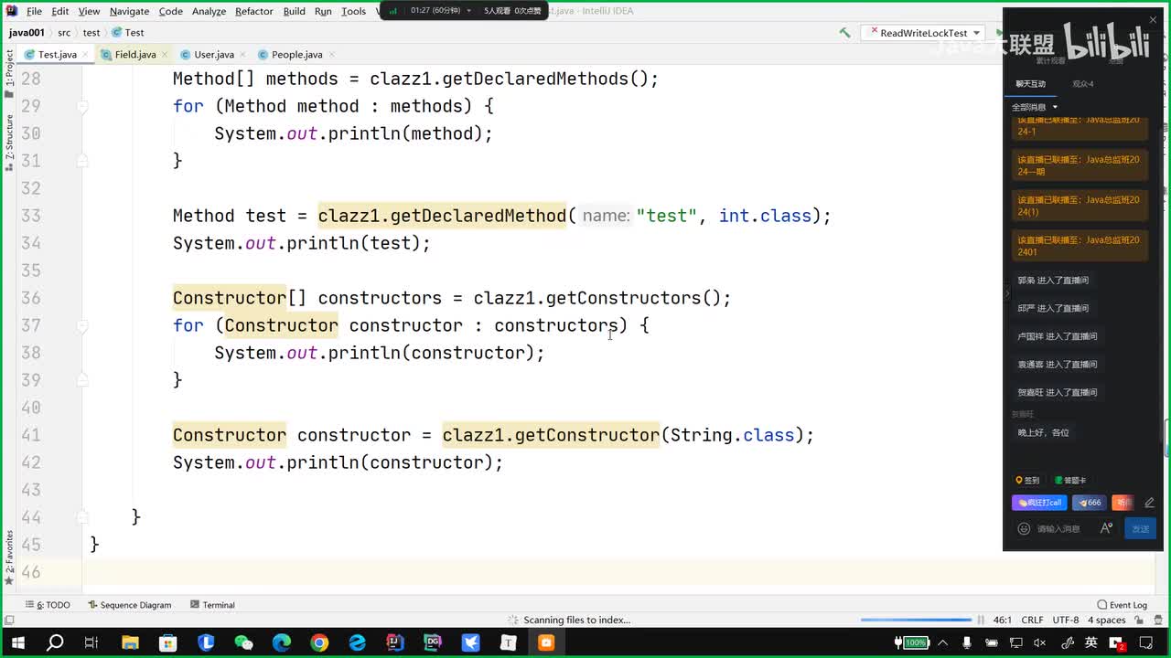Open DataGrip from the taskbar

tap(433, 642)
